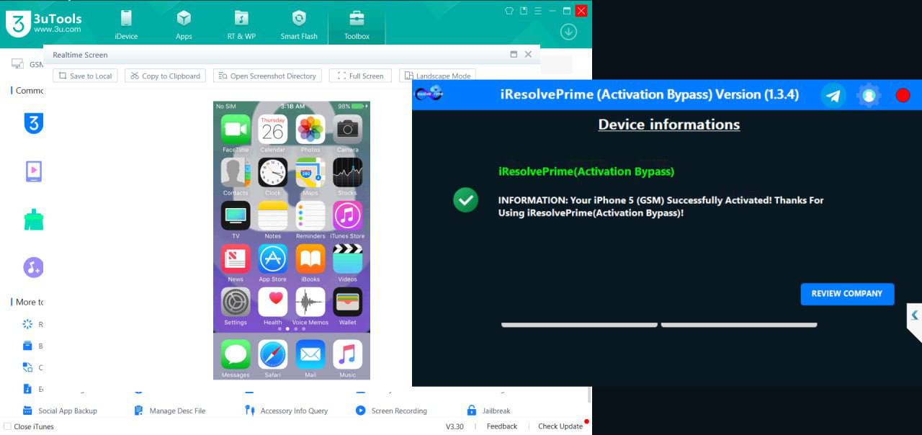The width and height of the screenshot is (922, 435).
Task: Open the Feedback link
Action: (x=502, y=426)
